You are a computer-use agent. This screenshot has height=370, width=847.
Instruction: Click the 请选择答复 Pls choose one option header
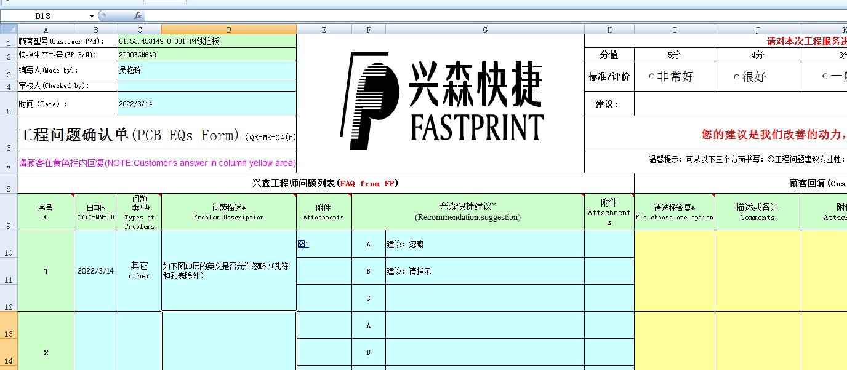[675, 212]
